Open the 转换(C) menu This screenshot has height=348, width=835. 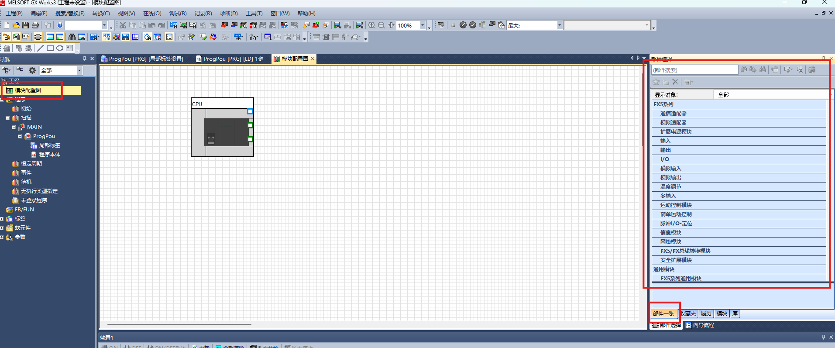tap(101, 14)
